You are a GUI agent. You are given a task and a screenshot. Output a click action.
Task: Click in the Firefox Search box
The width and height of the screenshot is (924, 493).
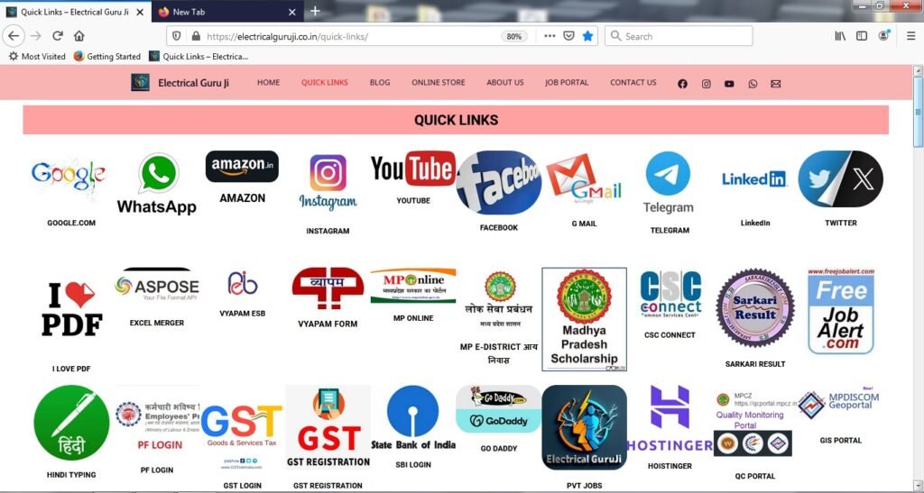point(679,36)
